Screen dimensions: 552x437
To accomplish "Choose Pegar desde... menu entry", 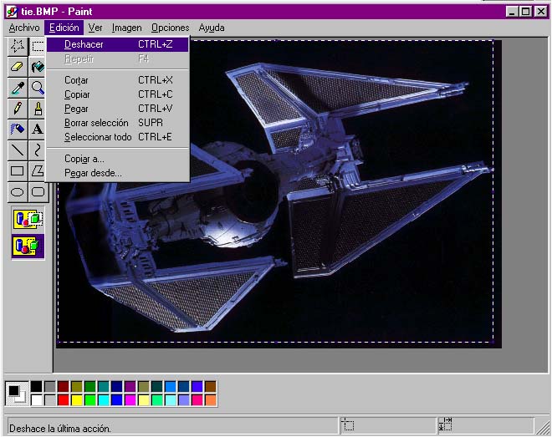I will (x=118, y=173).
